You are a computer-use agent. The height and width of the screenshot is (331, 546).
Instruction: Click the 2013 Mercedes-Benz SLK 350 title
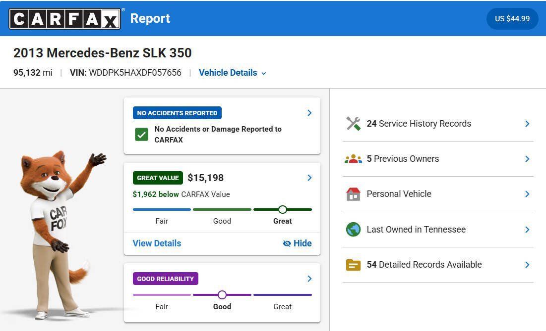102,53
